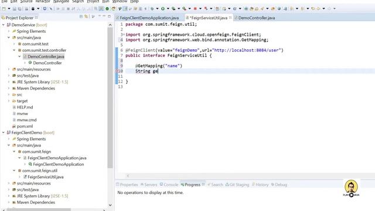Open the Servers tab
Image resolution: width=375 pixels, height=211 pixels.
tap(149, 185)
